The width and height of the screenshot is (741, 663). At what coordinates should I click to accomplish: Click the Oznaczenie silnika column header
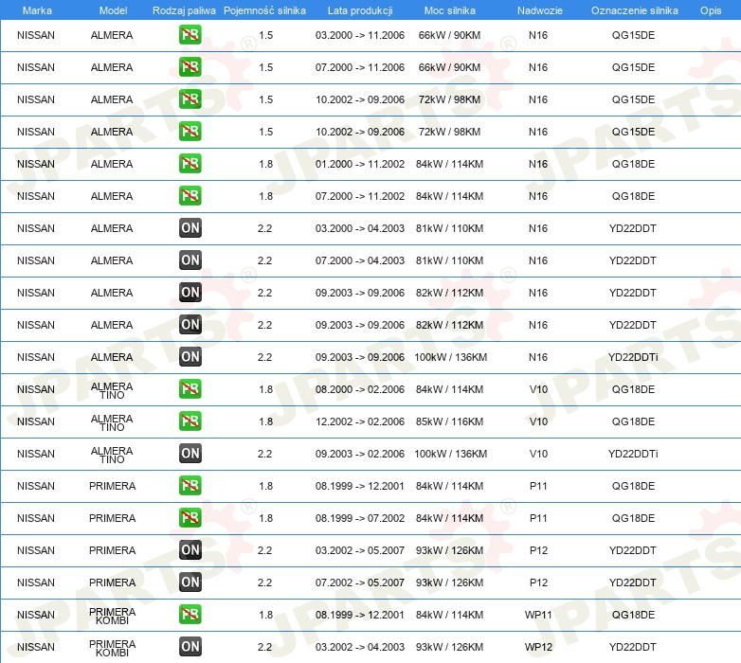click(x=635, y=10)
